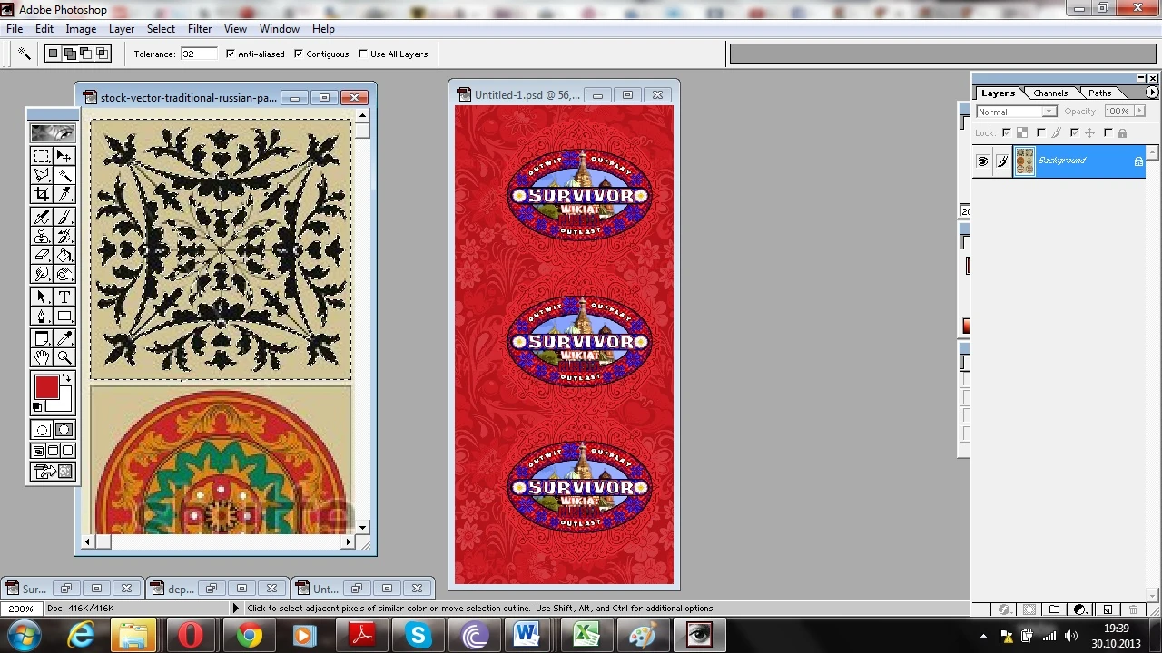
Task: Select the Background layer thumbnail
Action: coord(1025,161)
